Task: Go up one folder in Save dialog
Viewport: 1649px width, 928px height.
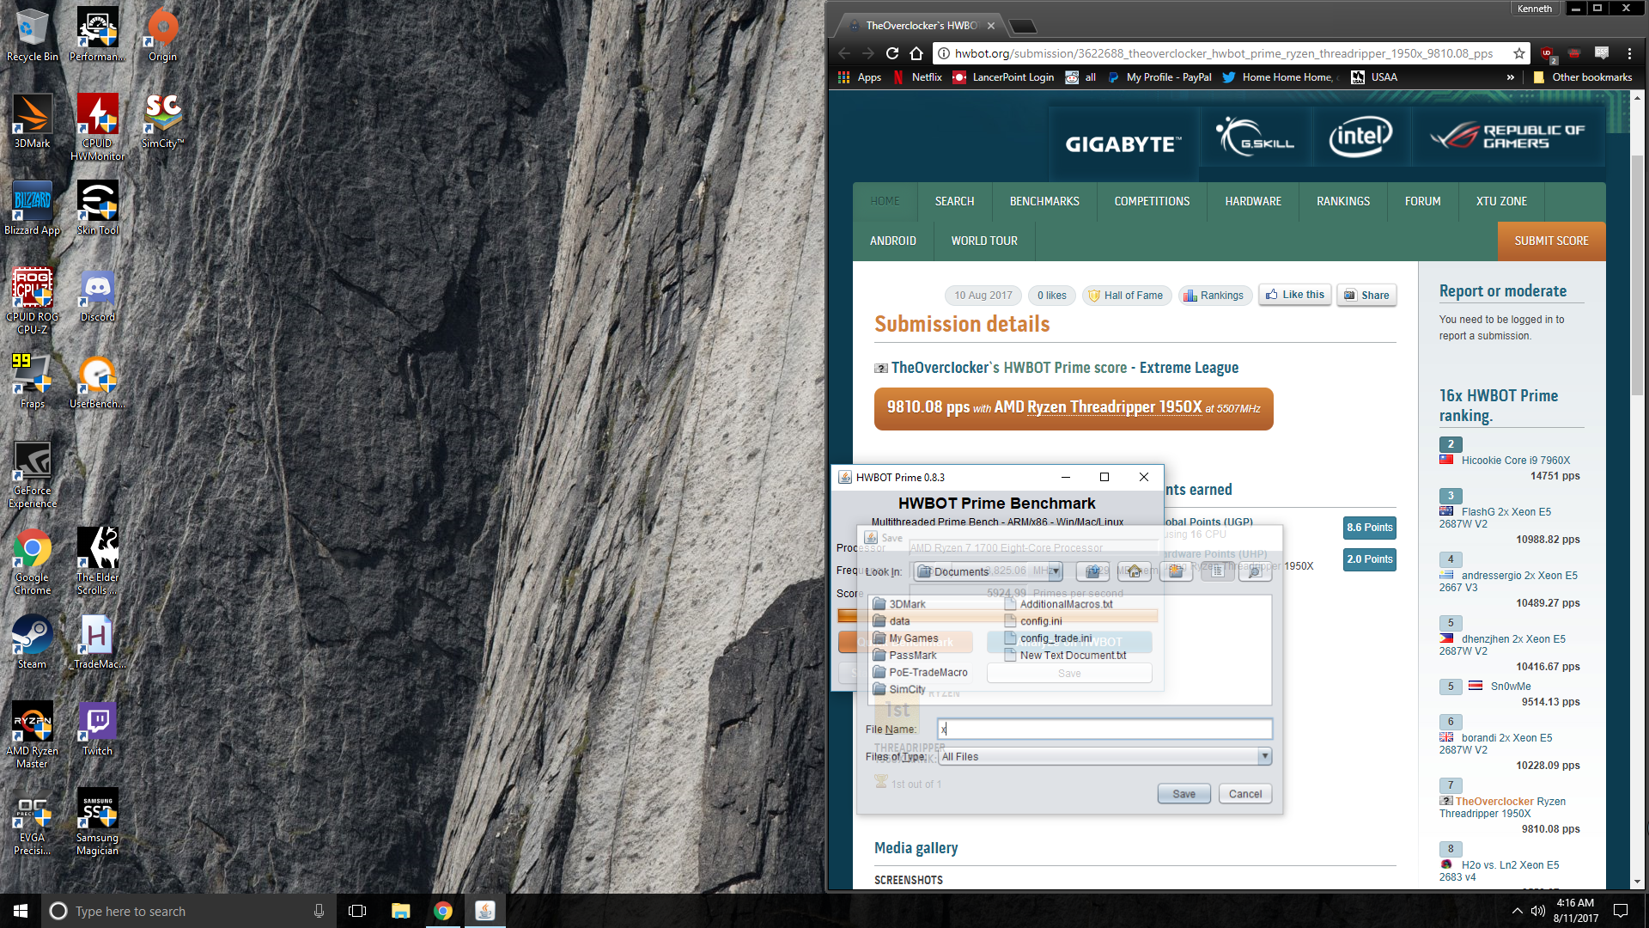Action: coord(1092,571)
